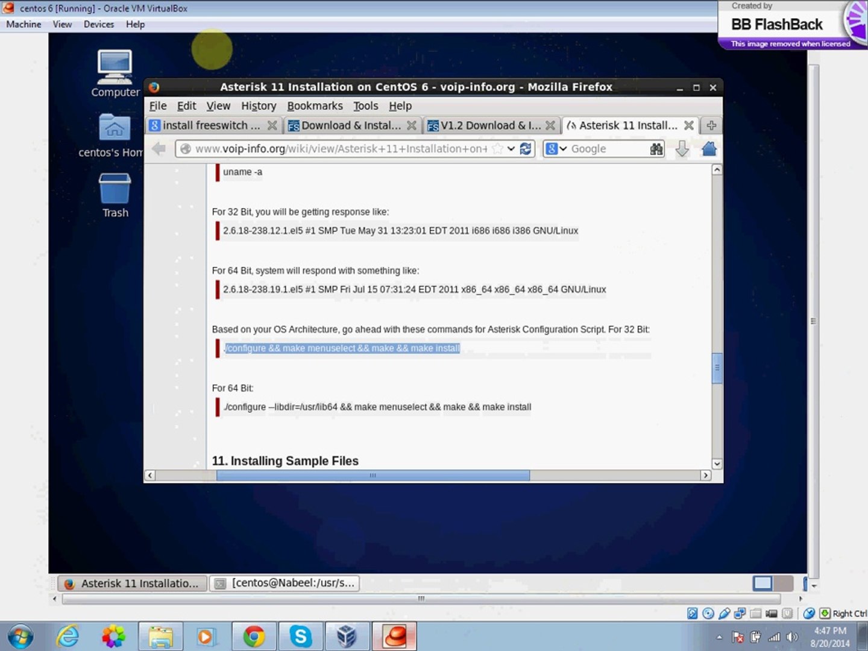
Task: Open Google Chrome from taskbar
Action: coord(254,636)
